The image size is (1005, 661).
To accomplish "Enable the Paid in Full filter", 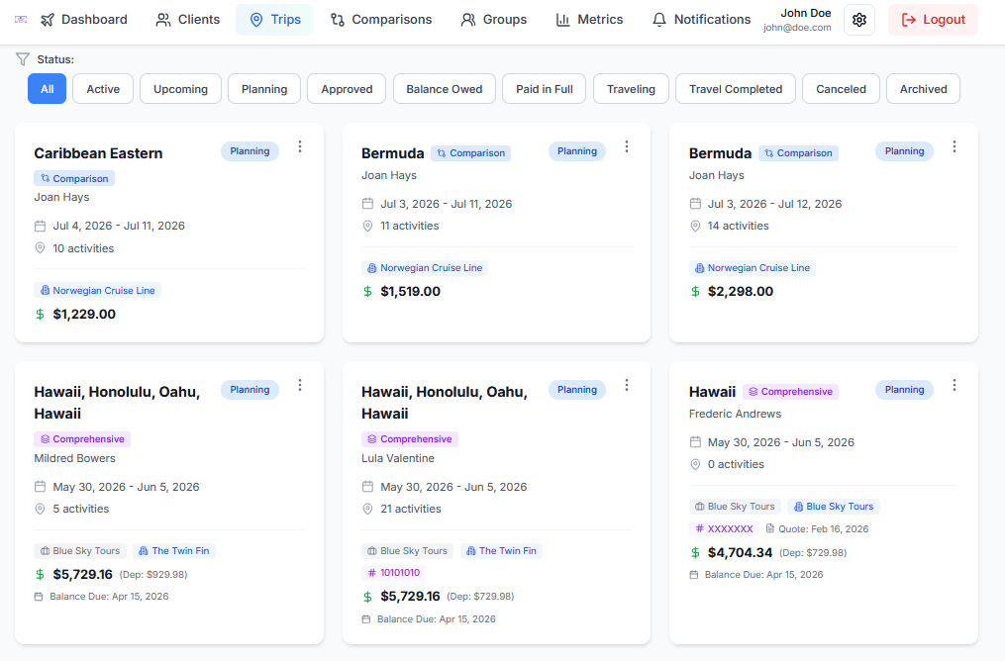I will tap(545, 89).
